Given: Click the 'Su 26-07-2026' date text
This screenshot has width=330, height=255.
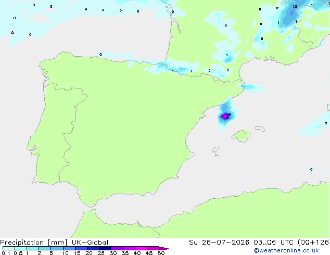Looking at the screenshot, I should click(219, 243).
